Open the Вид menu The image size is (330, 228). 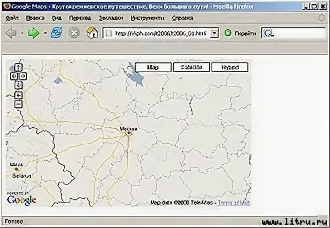click(57, 18)
